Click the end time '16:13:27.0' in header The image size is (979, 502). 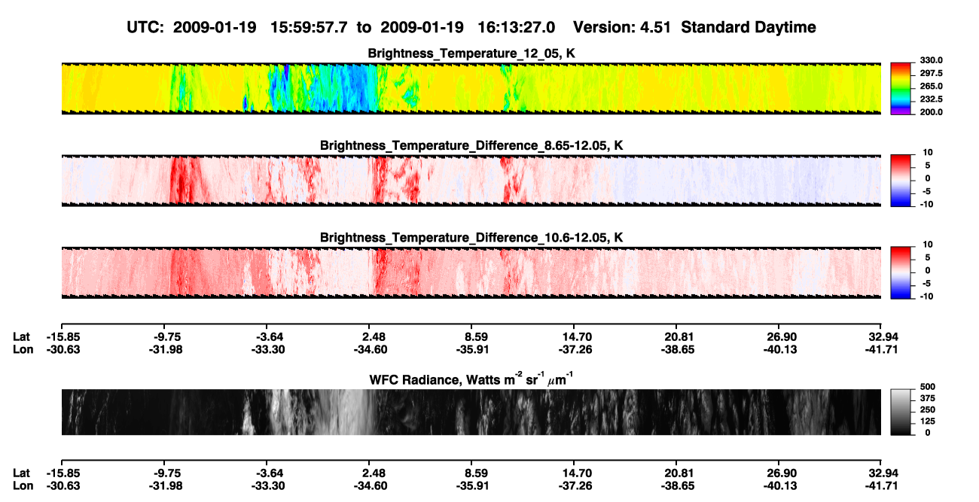516,27
